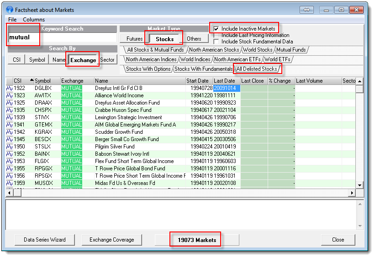The height and width of the screenshot is (258, 375).
Task: Switch to Mutual Funds tab
Action: (291, 50)
